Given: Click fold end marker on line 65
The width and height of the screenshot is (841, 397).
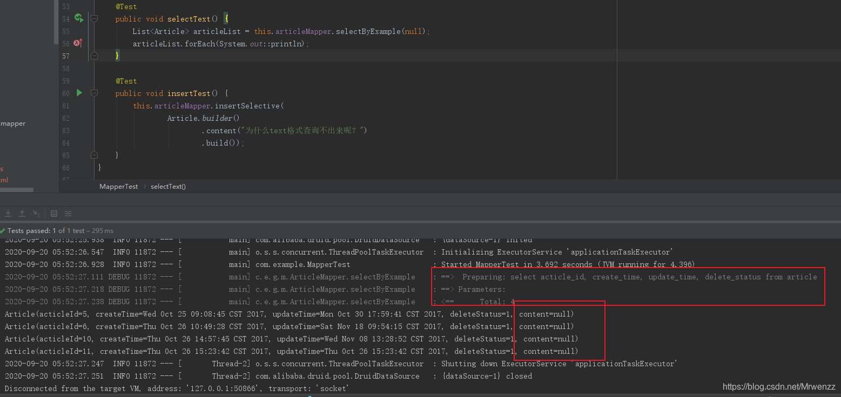Looking at the screenshot, I should click(95, 155).
